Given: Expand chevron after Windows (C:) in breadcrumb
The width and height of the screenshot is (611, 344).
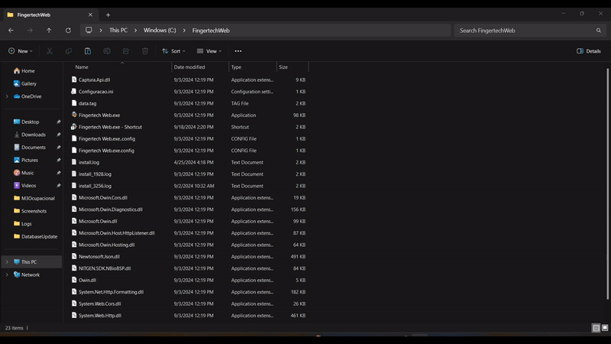Looking at the screenshot, I should coord(184,31).
